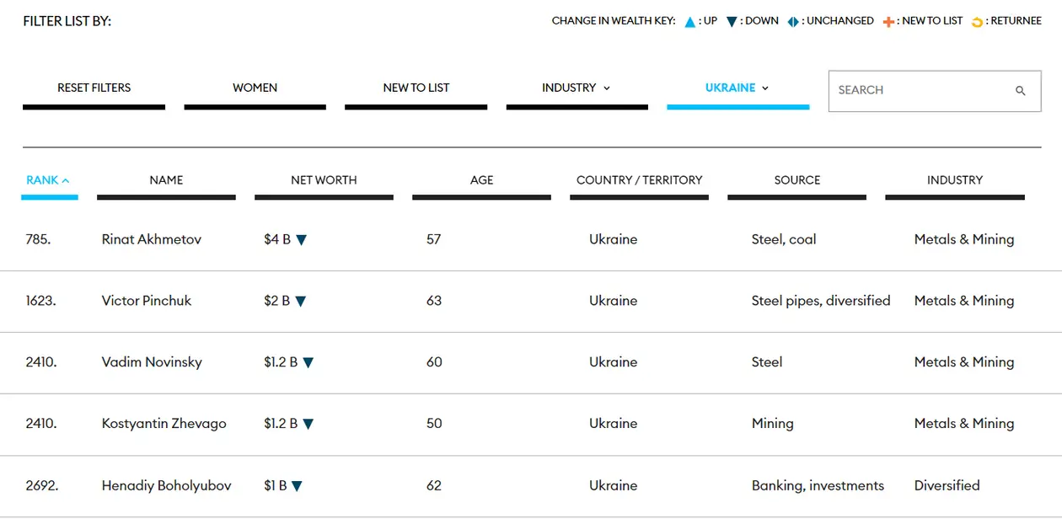Click the wealth arrow for Vadim Novinsky
The image size is (1062, 519).
click(x=308, y=363)
